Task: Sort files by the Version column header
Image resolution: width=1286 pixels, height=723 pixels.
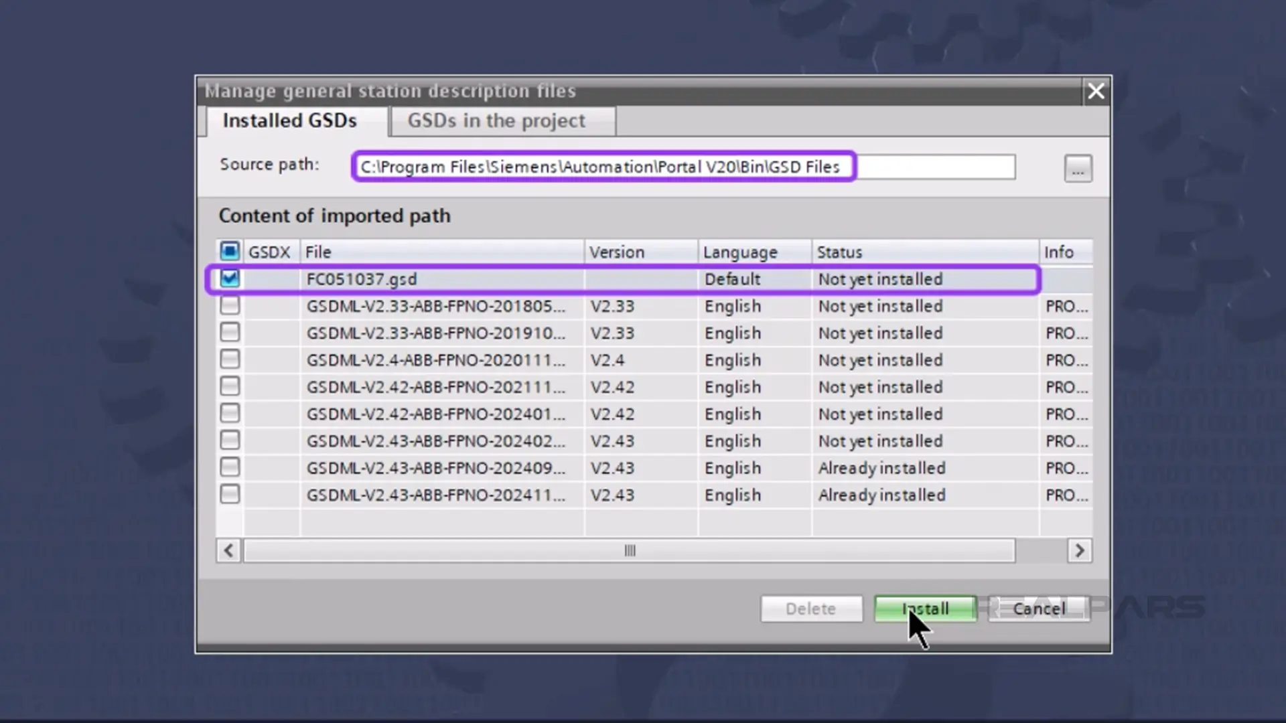Action: pos(616,252)
